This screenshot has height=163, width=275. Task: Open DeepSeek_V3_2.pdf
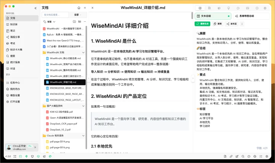tap(65, 129)
